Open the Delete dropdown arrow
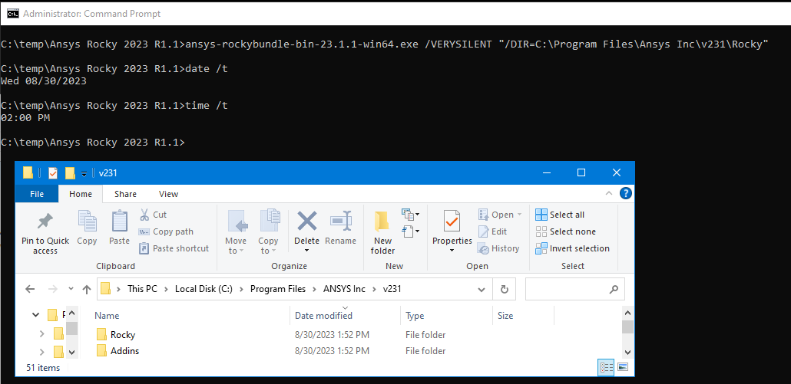Viewport: 791px width, 384px height. pyautogui.click(x=306, y=251)
